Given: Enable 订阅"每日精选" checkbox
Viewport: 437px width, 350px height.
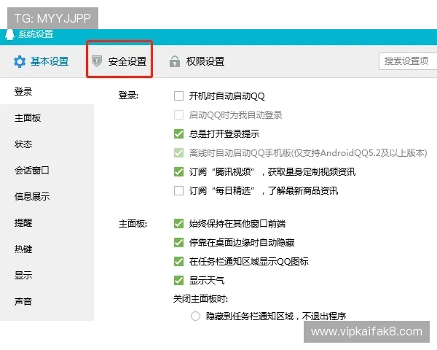Looking at the screenshot, I should tap(178, 190).
